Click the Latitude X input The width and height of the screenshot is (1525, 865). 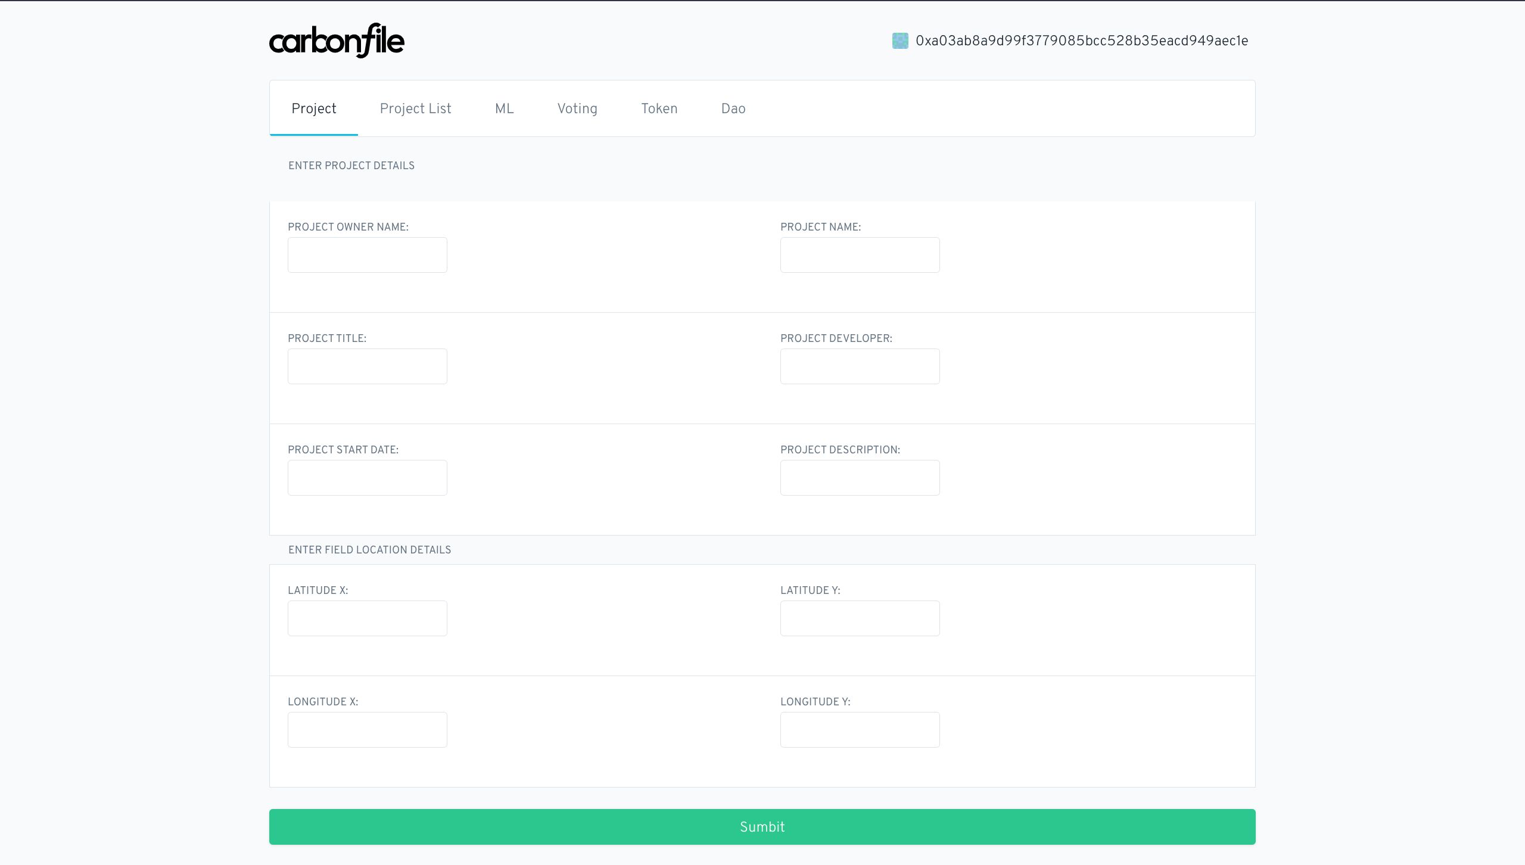368,618
